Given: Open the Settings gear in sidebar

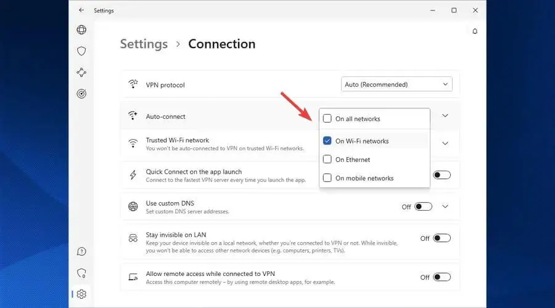Looking at the screenshot, I should [x=81, y=294].
